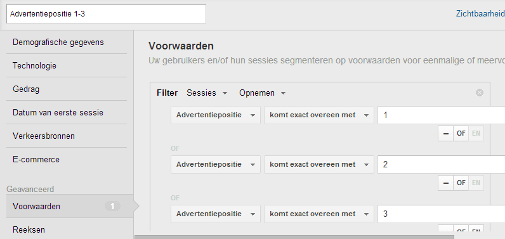Image resolution: width=505 pixels, height=239 pixels.
Task: Click the segment name field 'Advertentiepositie 1-3'
Action: (107, 14)
